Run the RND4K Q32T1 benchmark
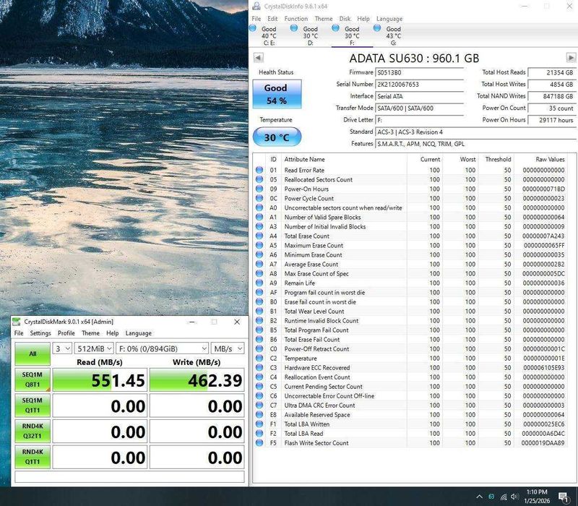578x506 pixels. pos(33,431)
